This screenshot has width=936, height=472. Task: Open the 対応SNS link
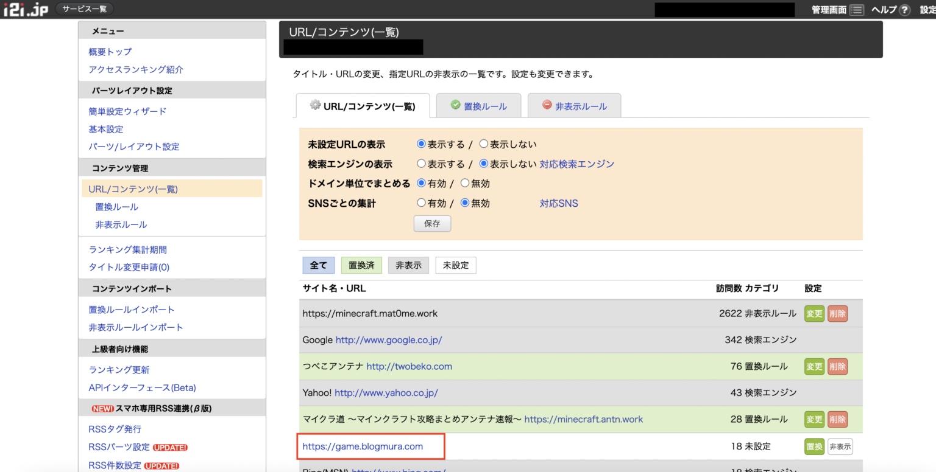(x=558, y=203)
